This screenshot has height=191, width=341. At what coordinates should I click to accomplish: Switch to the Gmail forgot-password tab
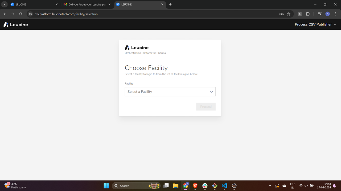click(x=87, y=5)
